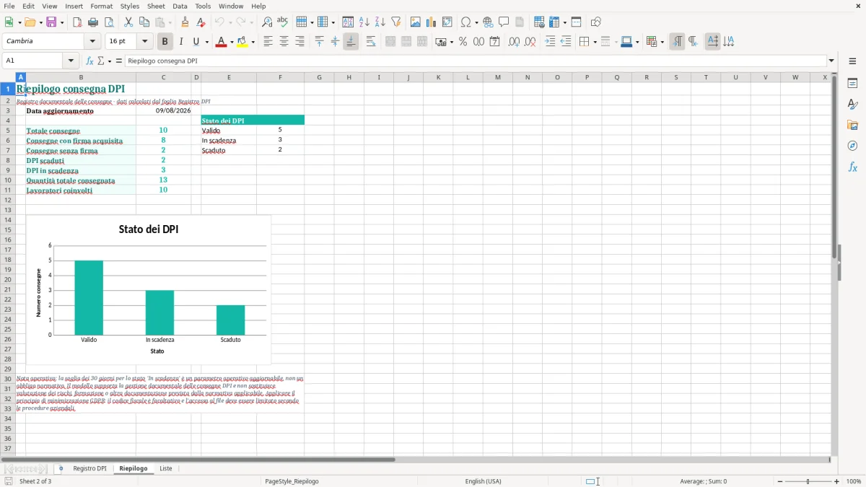Format cell as date
The height and width of the screenshot is (487, 866).
tap(495, 42)
